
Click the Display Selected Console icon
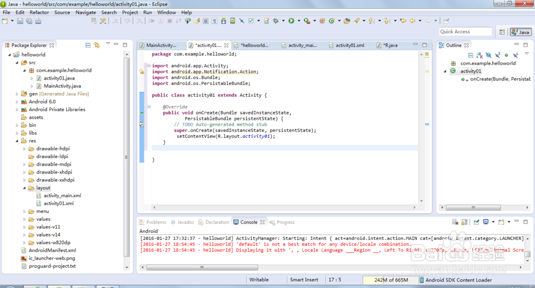486,222
